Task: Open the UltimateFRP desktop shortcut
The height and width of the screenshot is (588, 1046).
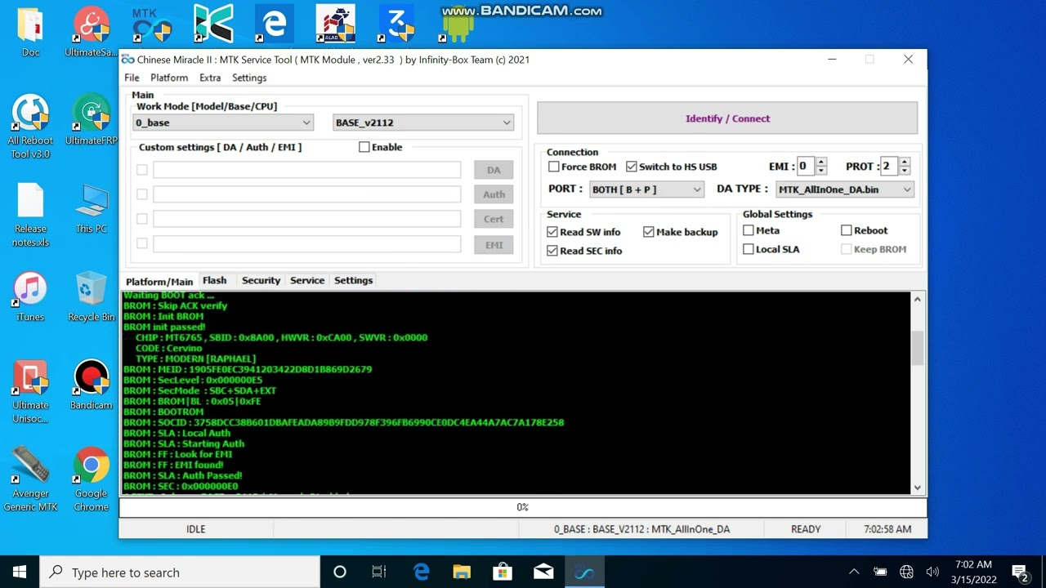Action: [x=92, y=120]
